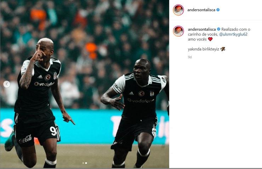Click the eagle emoji after 'yakında birlikteyiz'
262x169 pixels.
[223, 49]
